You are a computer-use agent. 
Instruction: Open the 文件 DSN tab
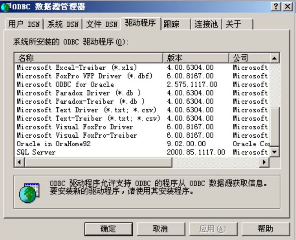coord(102,24)
